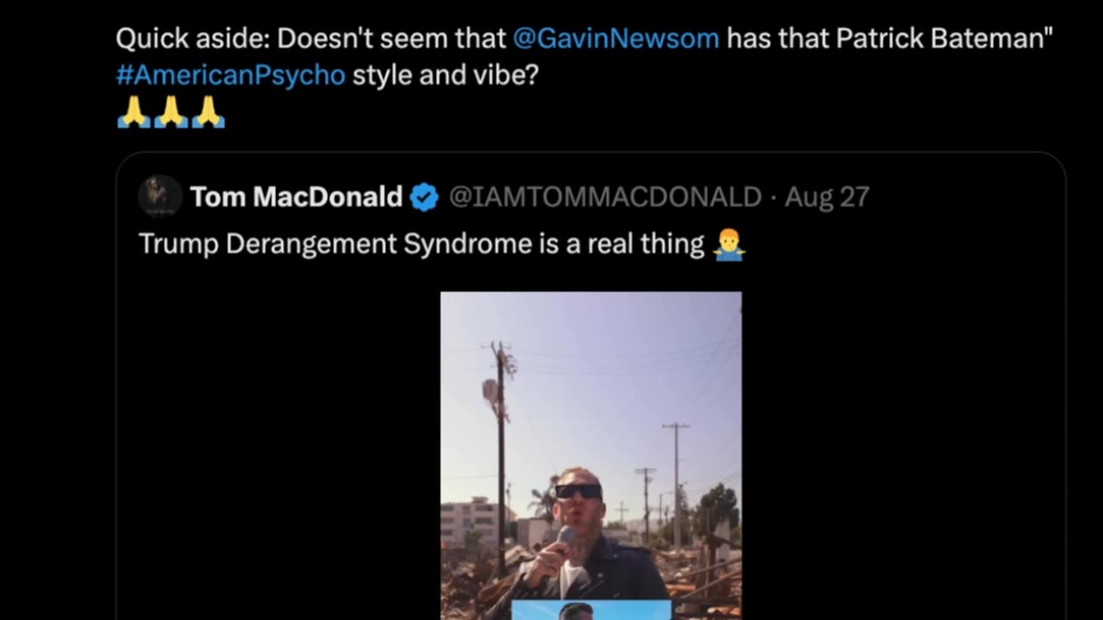Open the @IAMTOMMACDONALD handle
The image size is (1103, 620).
pos(605,197)
